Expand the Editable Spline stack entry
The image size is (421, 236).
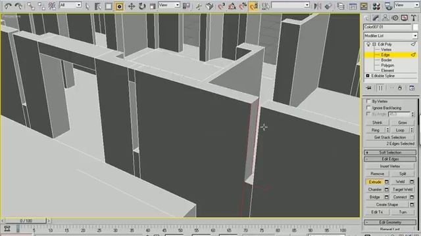tap(368, 76)
